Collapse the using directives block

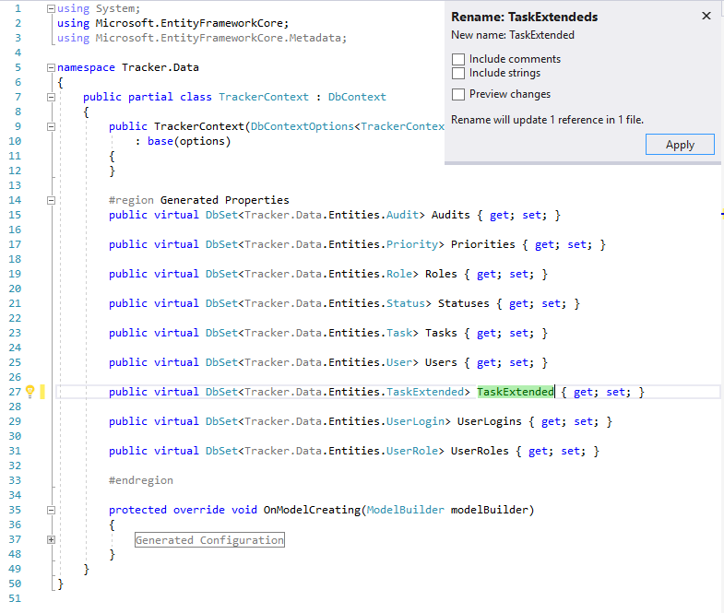coord(52,9)
